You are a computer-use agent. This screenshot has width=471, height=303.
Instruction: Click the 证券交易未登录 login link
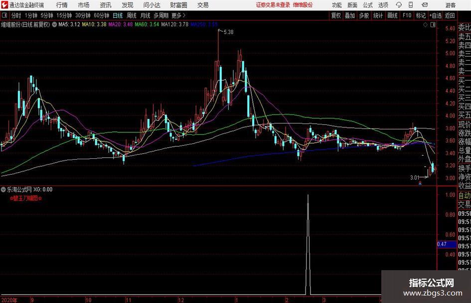coord(273,5)
